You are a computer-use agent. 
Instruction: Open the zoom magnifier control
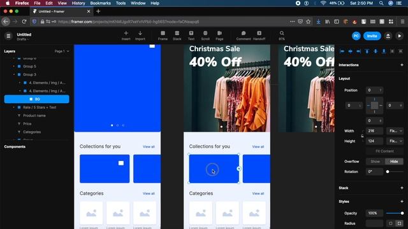282,36
